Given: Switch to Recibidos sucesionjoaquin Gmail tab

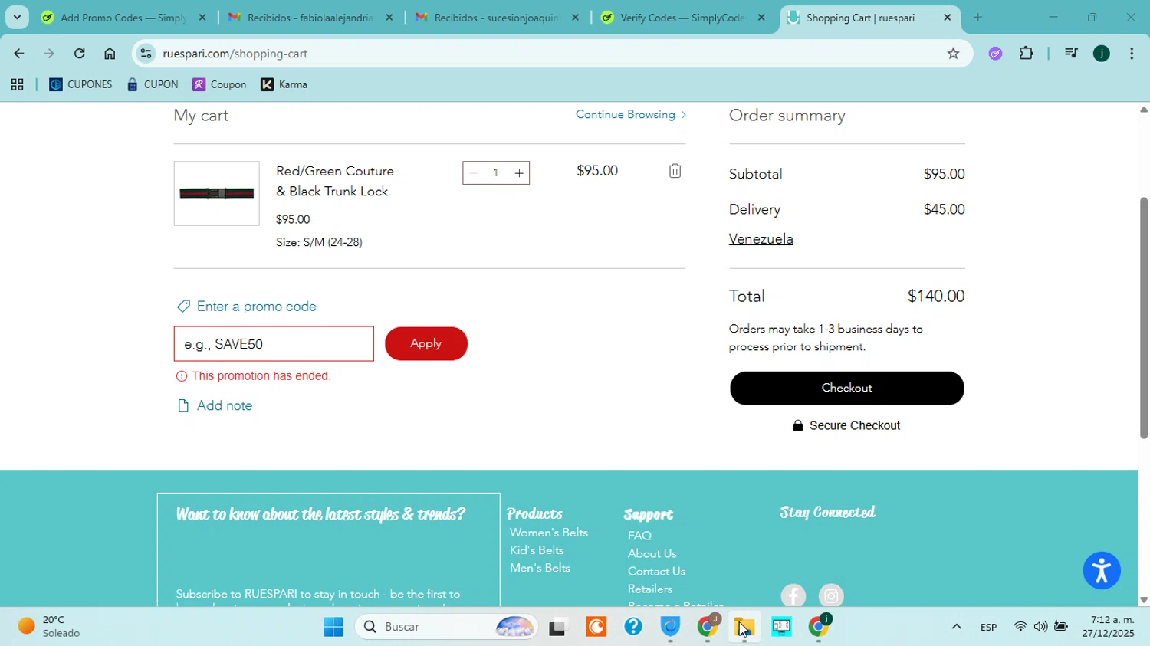Looking at the screenshot, I should 496,18.
